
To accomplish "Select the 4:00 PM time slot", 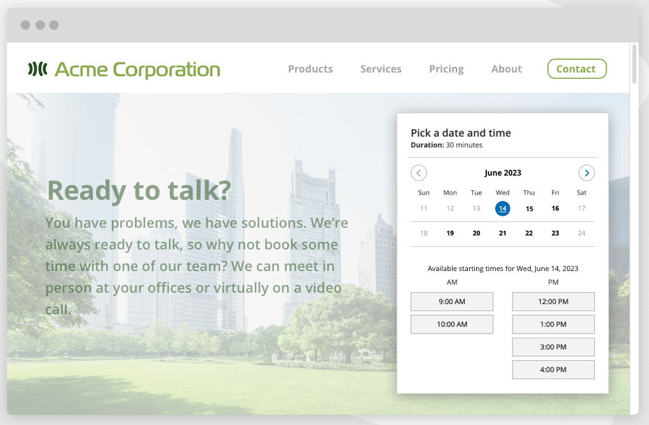I will click(x=554, y=370).
